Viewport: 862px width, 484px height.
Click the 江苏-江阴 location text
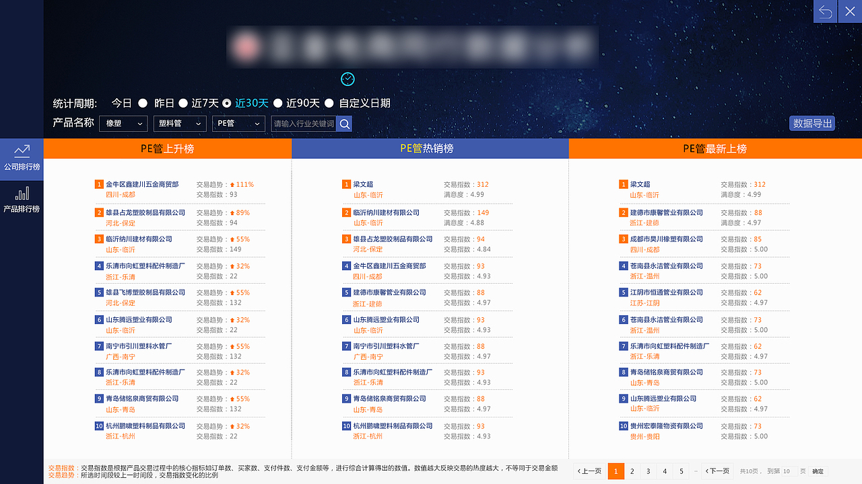click(x=645, y=303)
